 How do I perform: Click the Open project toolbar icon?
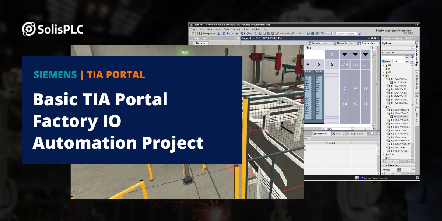pos(196,33)
